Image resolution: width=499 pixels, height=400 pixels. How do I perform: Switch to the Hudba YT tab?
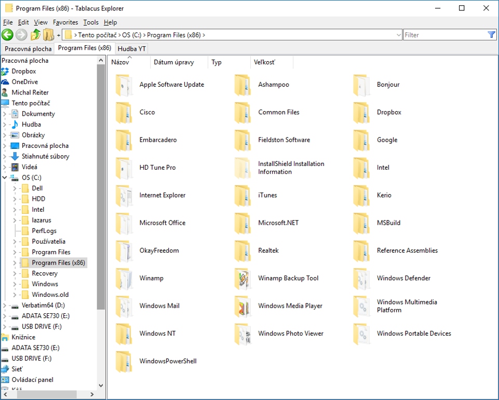(x=131, y=49)
